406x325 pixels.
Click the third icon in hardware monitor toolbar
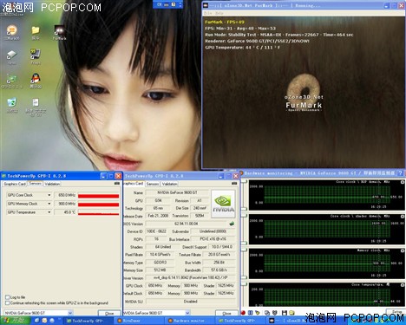click(258, 313)
